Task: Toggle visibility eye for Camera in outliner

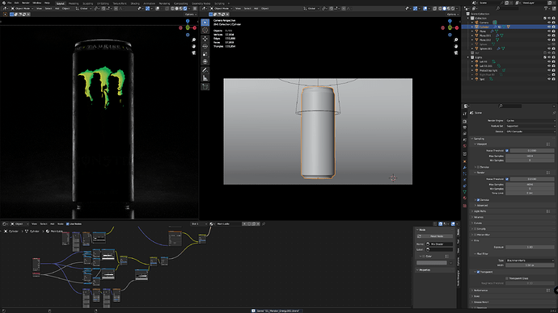Action: click(549, 23)
